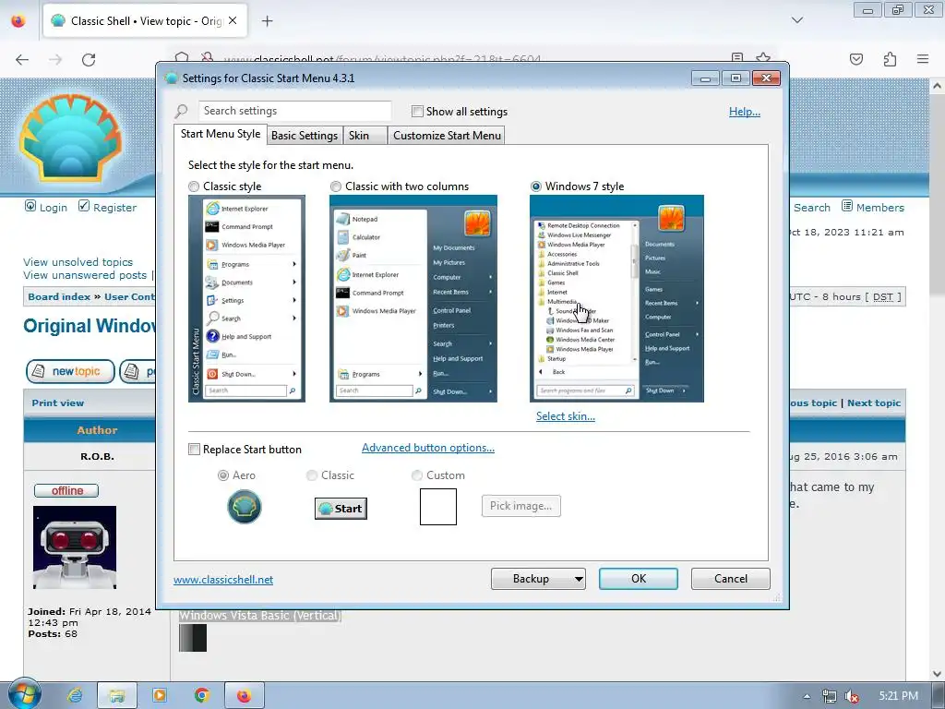
Task: Click the network tray icon
Action: click(x=830, y=696)
